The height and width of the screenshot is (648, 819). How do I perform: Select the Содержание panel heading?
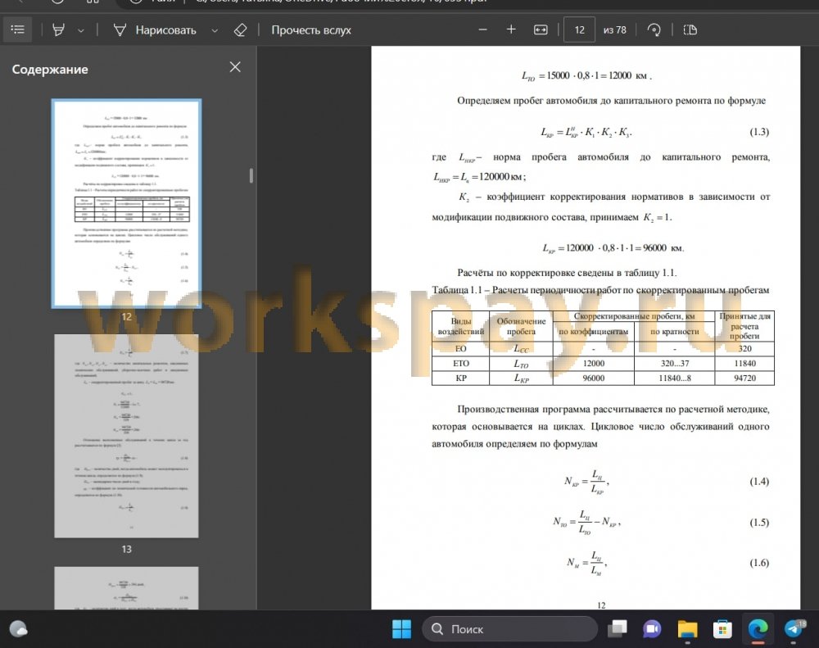pyautogui.click(x=50, y=70)
